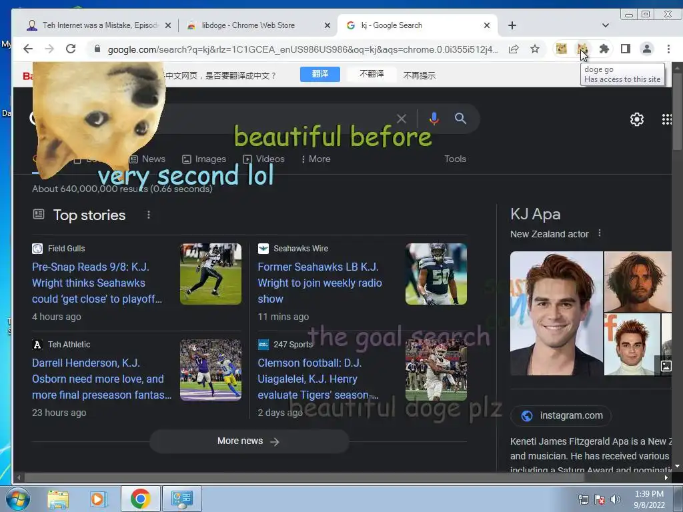Open the Google apps grid
Viewport: 683px width, 512px height.
[x=666, y=119]
